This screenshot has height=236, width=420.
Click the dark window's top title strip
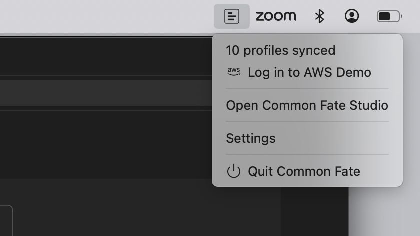coord(106,56)
